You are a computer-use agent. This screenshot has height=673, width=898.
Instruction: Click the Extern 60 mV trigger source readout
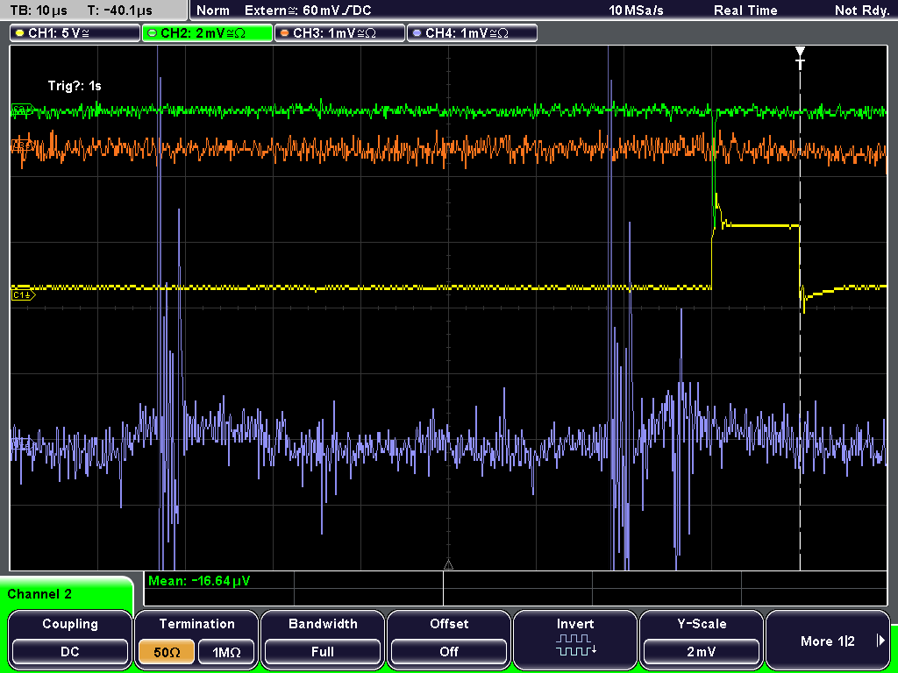[308, 11]
